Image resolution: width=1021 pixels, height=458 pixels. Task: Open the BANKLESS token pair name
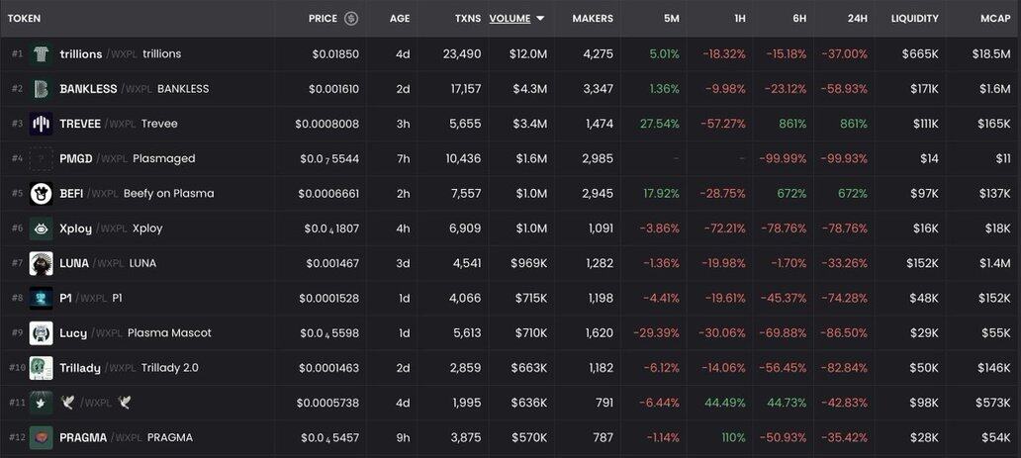tap(135, 89)
